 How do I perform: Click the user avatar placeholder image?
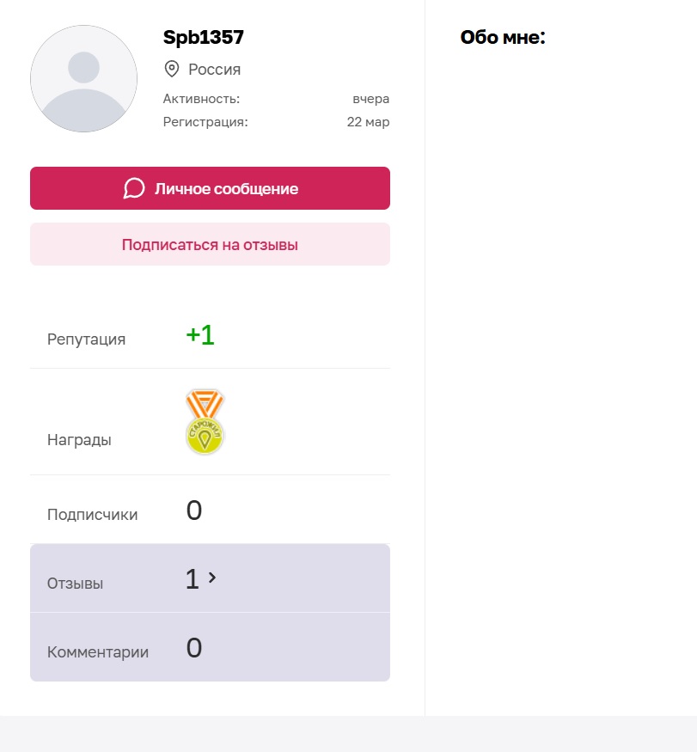[x=83, y=78]
